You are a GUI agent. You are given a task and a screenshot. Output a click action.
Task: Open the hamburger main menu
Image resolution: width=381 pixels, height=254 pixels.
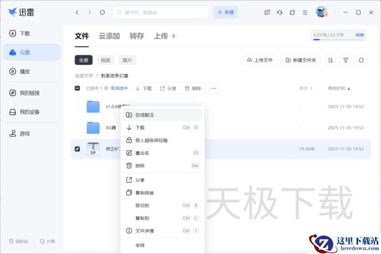pyautogui.click(x=305, y=13)
